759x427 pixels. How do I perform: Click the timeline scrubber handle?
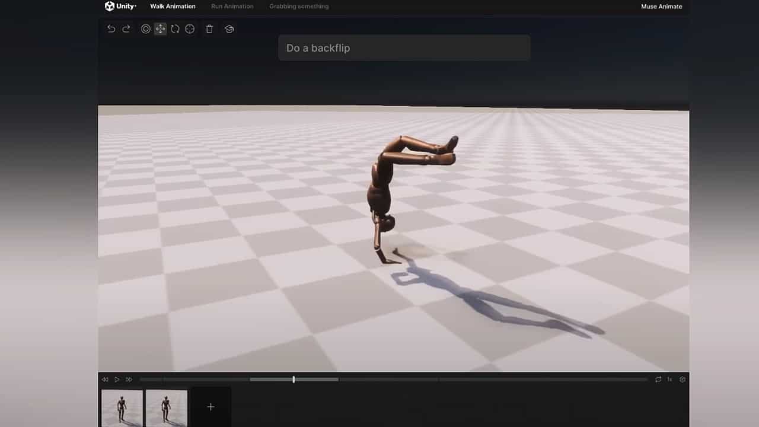294,379
